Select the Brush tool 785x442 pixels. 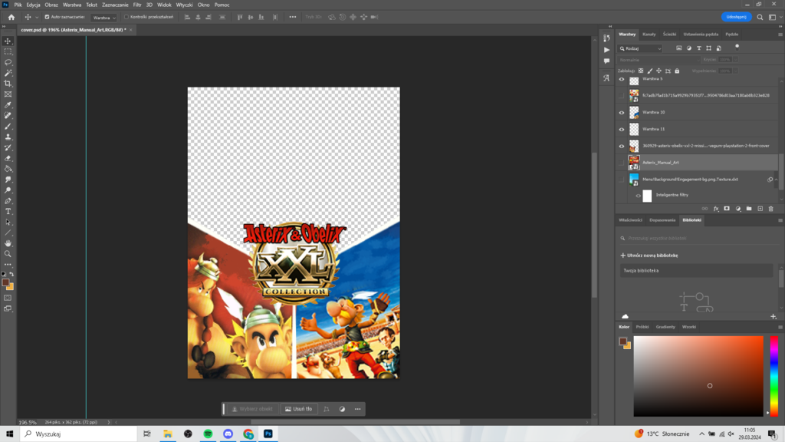8,127
